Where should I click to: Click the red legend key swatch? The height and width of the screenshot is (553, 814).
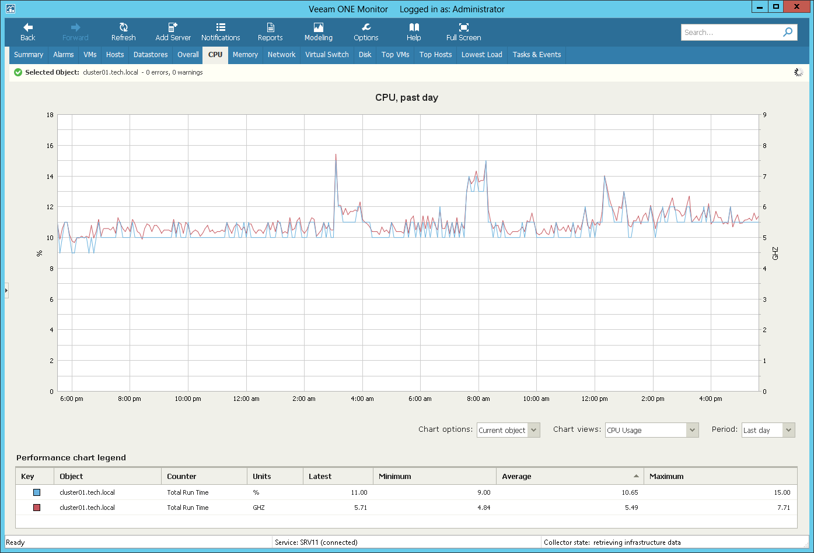pos(37,508)
